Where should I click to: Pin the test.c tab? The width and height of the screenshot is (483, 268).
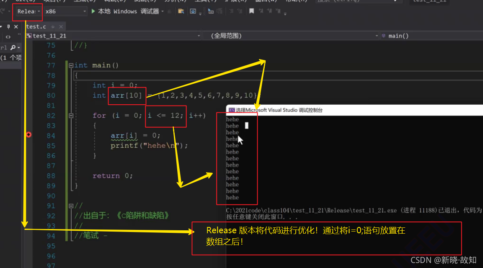tap(53, 27)
